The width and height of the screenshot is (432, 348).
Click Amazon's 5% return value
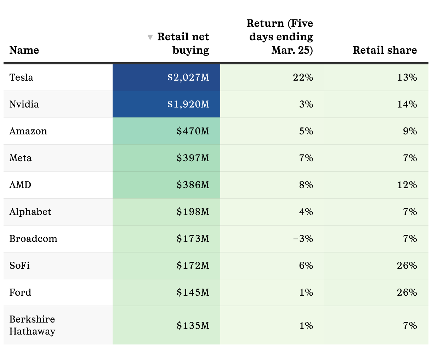point(306,131)
